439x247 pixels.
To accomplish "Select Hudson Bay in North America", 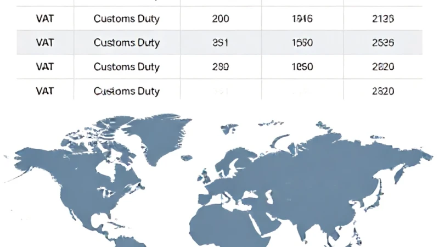I will coord(105,168).
